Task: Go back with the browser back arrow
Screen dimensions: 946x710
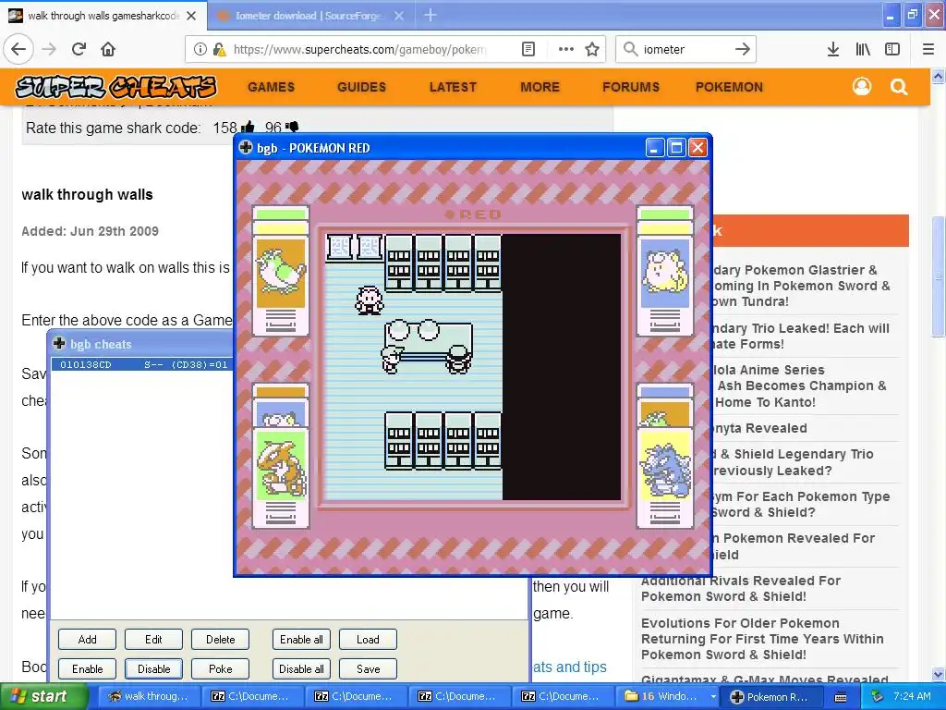Action: pos(18,50)
